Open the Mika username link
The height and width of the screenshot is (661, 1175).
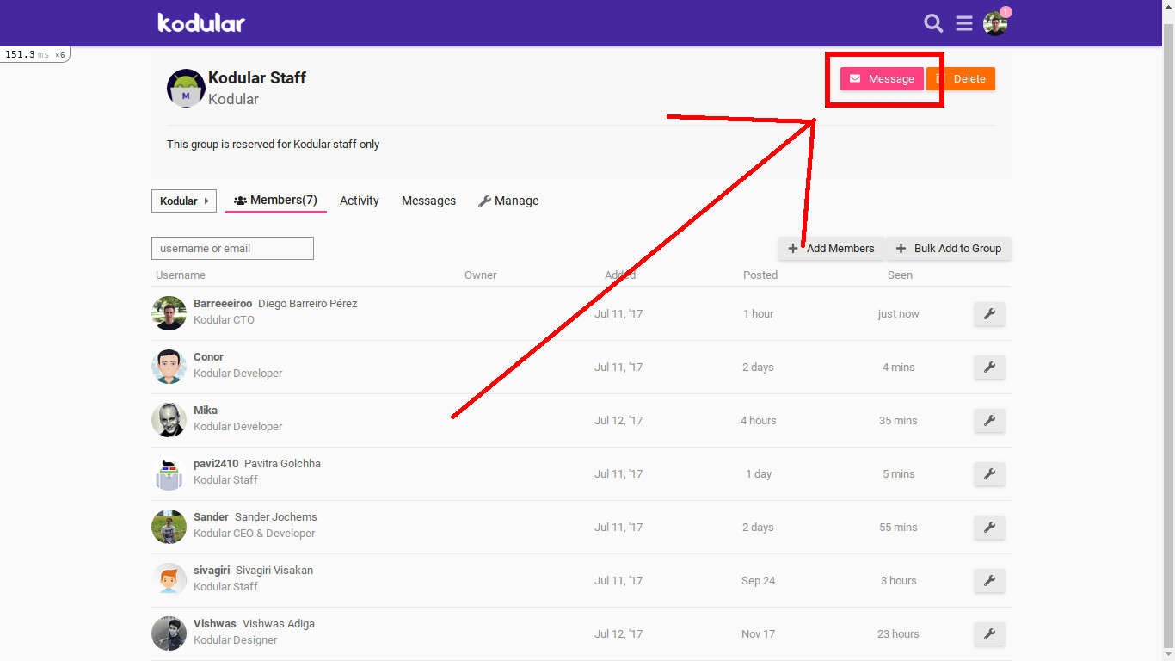[x=206, y=411]
